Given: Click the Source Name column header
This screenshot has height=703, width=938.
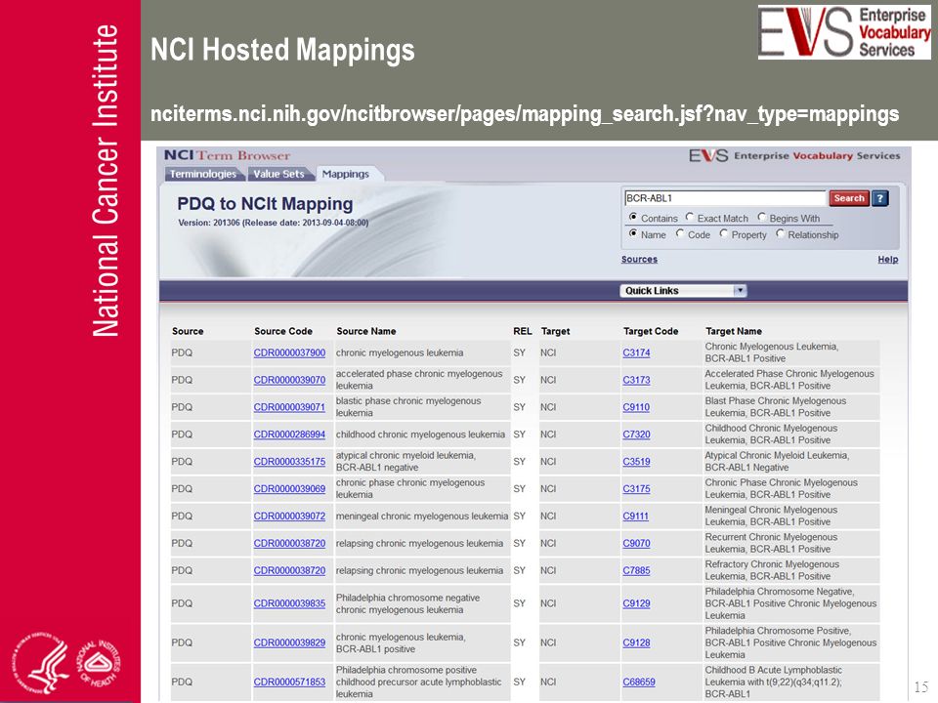Looking at the screenshot, I should click(x=366, y=331).
